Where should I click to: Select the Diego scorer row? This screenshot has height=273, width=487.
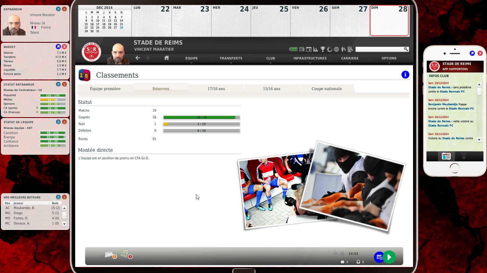pyautogui.click(x=32, y=213)
